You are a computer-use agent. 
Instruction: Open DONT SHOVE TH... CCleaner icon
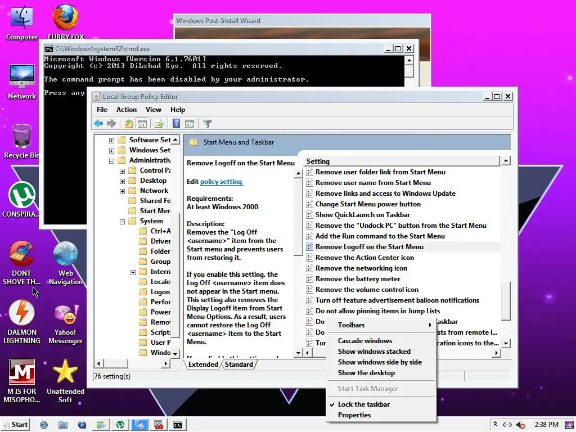[x=22, y=263]
